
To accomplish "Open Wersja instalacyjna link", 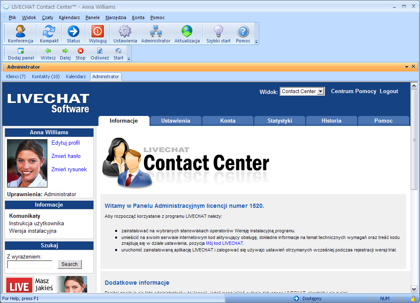I will 33,231.
